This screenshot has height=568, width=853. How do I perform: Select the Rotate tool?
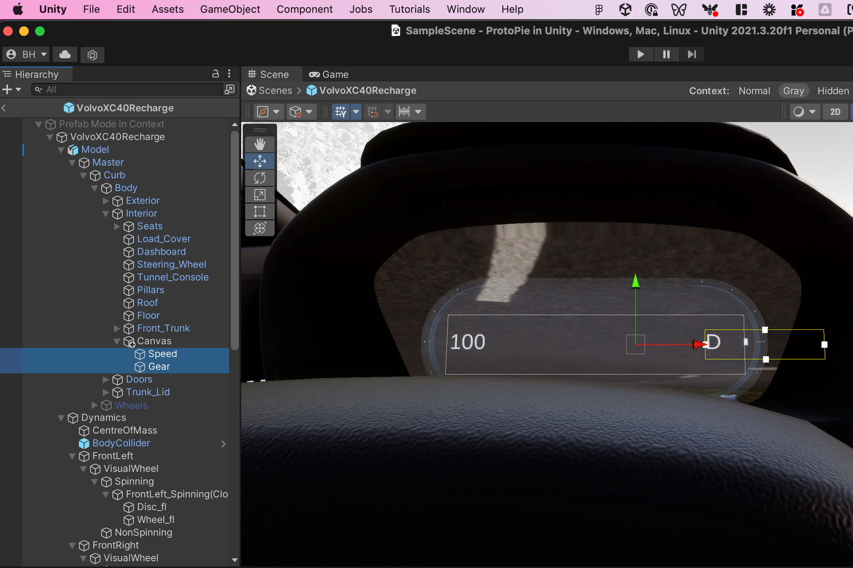(x=260, y=178)
